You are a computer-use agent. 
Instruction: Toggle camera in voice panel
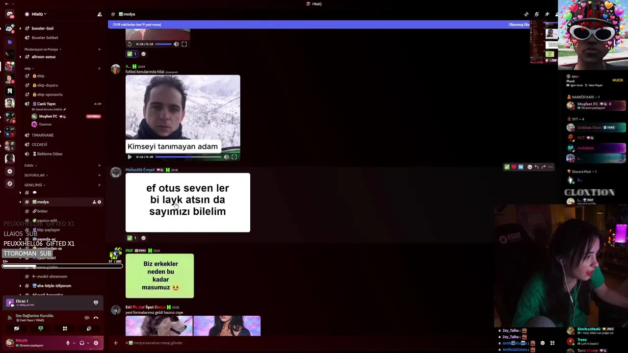(17, 328)
